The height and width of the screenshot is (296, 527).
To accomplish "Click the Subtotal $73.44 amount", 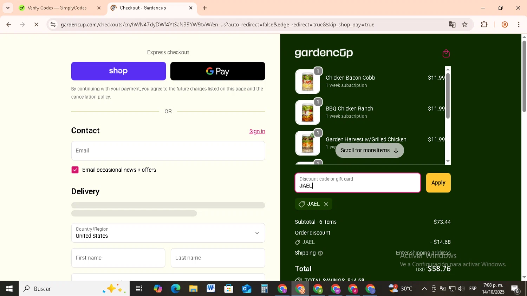I will pos(442,222).
